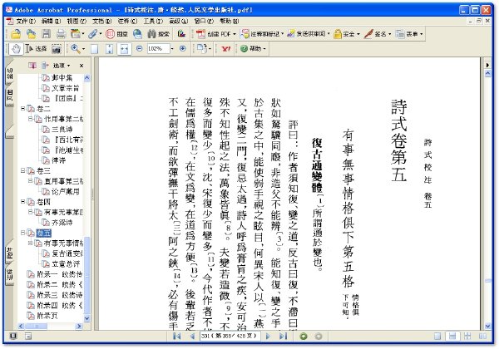499x349 pixels.
Task: Go to the next page
Action: (x=268, y=336)
